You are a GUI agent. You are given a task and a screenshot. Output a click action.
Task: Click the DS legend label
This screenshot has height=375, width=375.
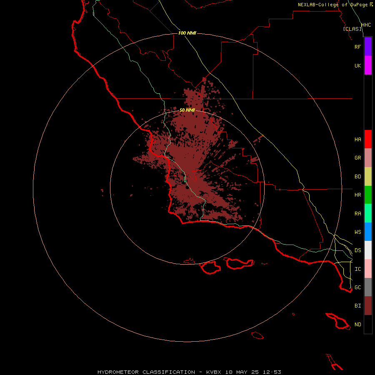pyautogui.click(x=357, y=250)
